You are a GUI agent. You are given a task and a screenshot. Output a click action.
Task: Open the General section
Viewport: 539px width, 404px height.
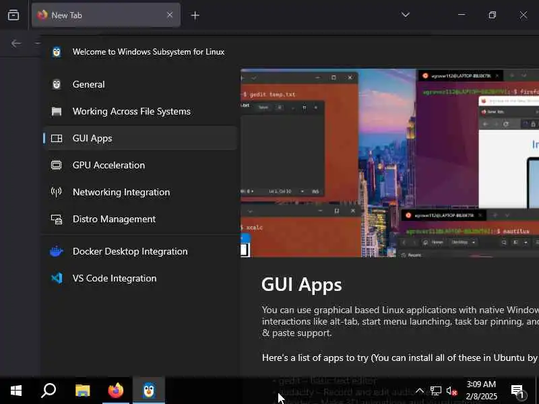(x=140, y=85)
